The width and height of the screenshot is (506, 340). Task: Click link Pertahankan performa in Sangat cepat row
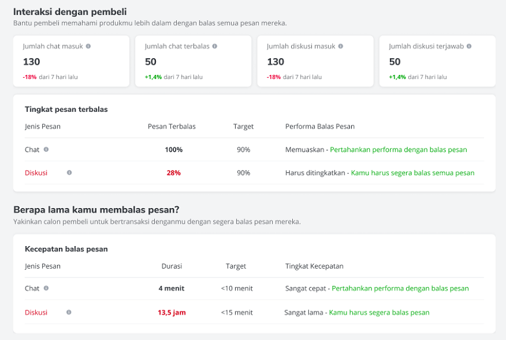[400, 288]
